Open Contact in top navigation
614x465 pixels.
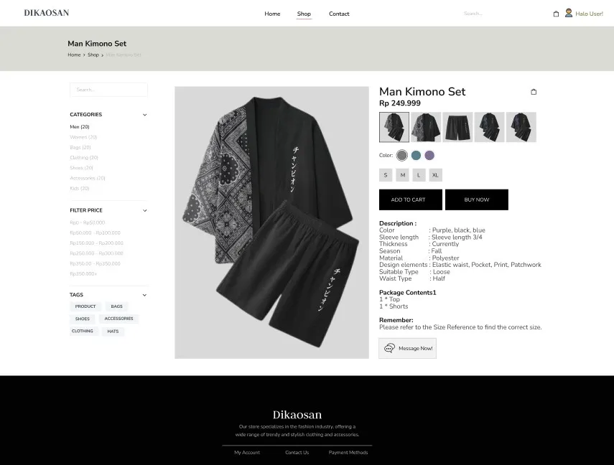coord(339,14)
